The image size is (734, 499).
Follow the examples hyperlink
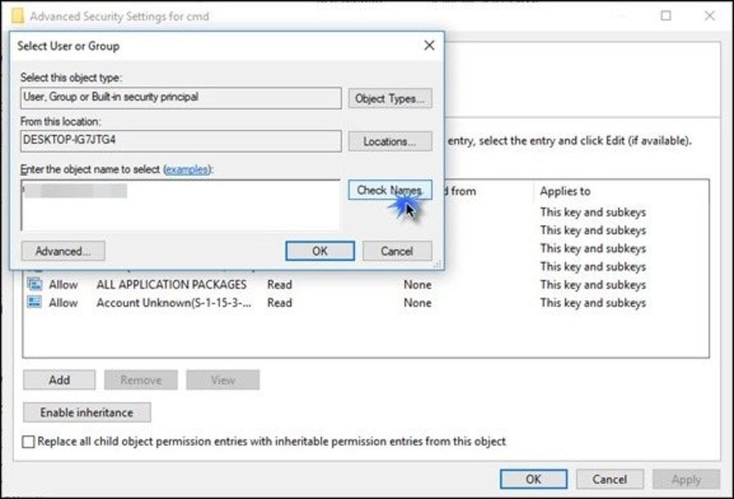187,169
